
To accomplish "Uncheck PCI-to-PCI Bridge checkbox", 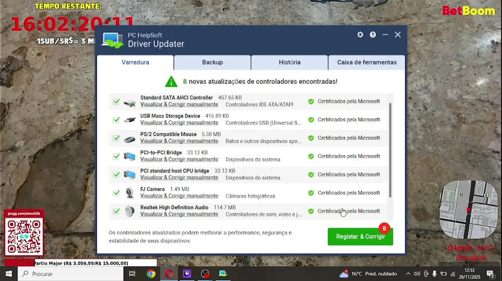I will 116,157.
